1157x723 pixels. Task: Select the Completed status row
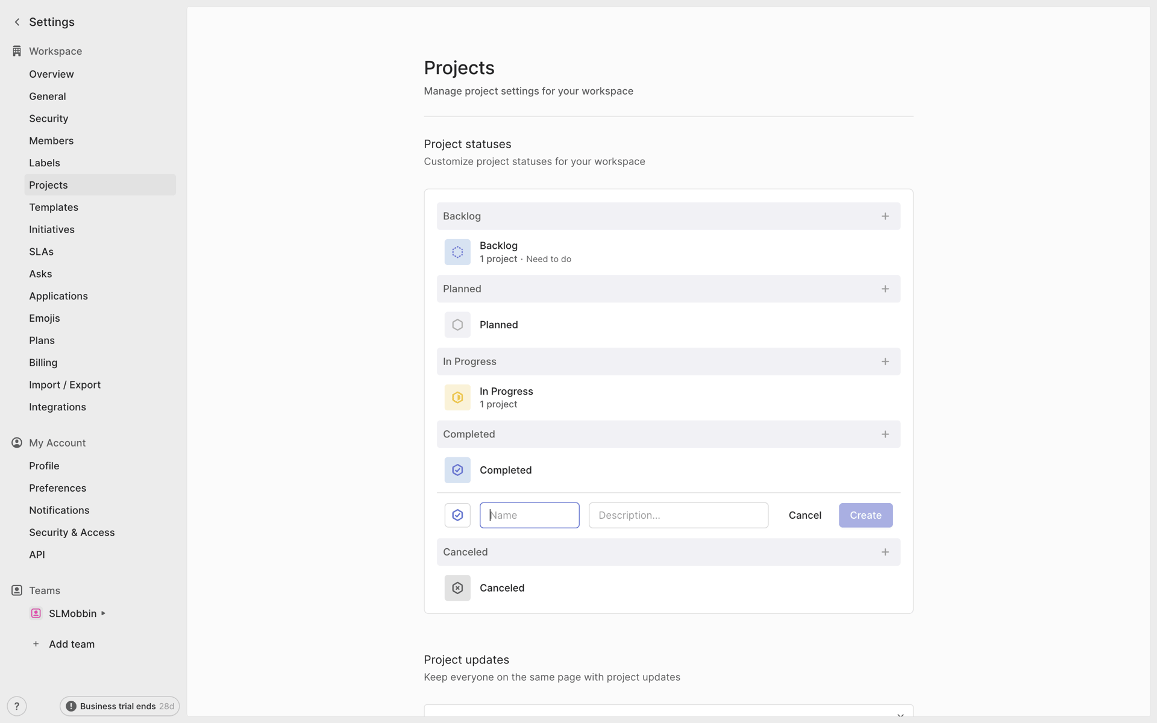[x=668, y=470]
